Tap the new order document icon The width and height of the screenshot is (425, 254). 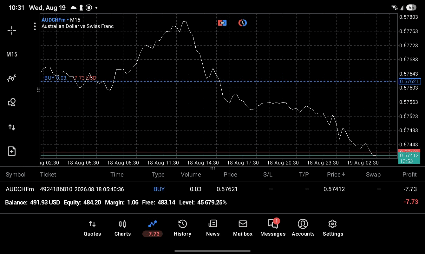(12, 151)
